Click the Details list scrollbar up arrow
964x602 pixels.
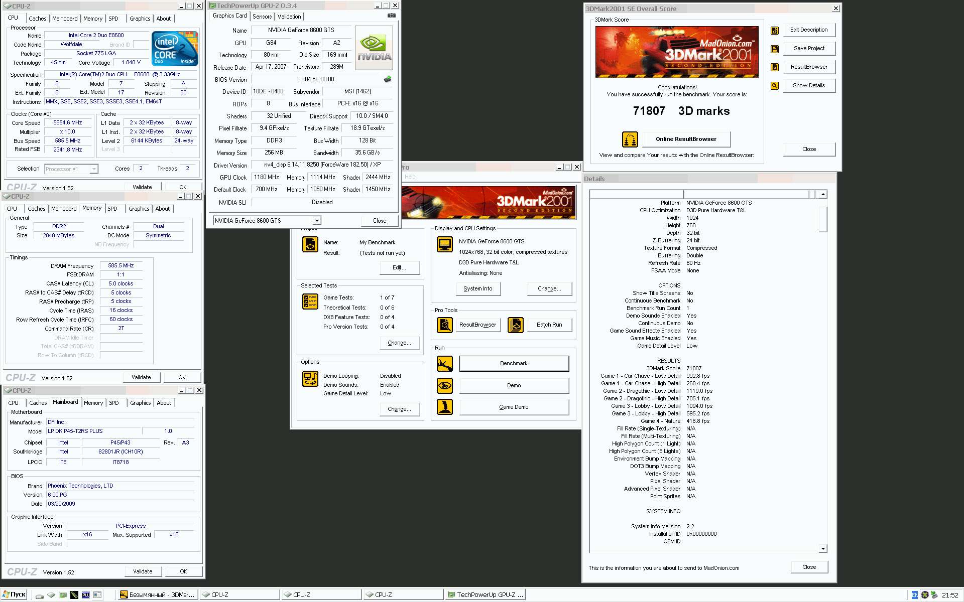(823, 195)
